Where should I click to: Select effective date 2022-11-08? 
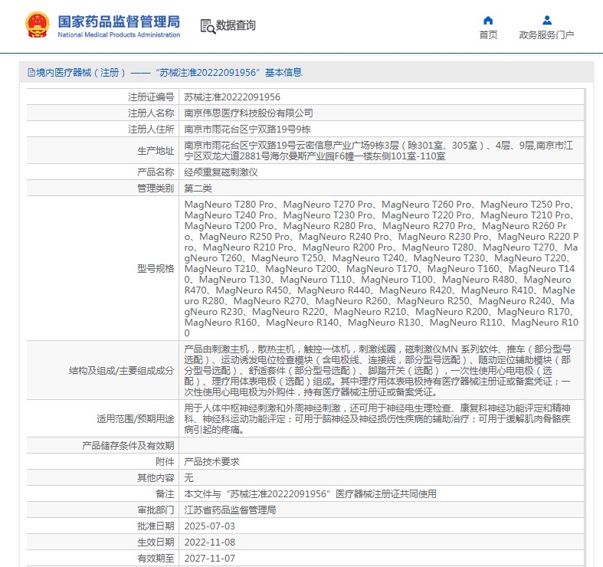pyautogui.click(x=210, y=542)
